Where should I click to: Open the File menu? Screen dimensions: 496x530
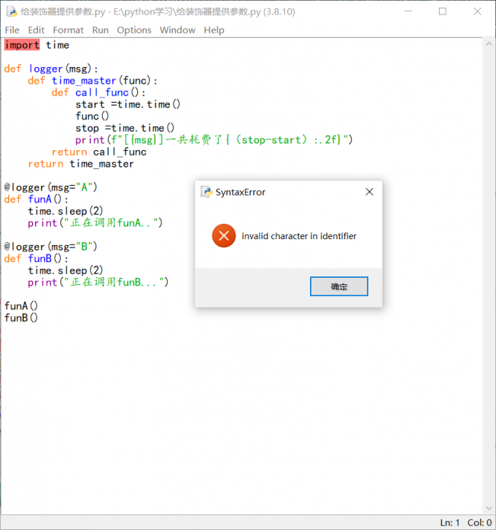(x=12, y=30)
